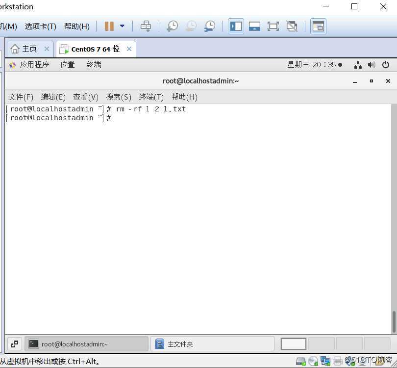Open the terminal 帮助(H) menu
Viewport: 397px width, 368px height.
(184, 97)
